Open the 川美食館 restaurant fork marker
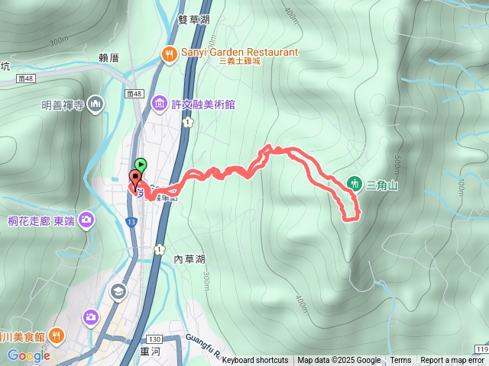The width and height of the screenshot is (489, 366). click(57, 336)
